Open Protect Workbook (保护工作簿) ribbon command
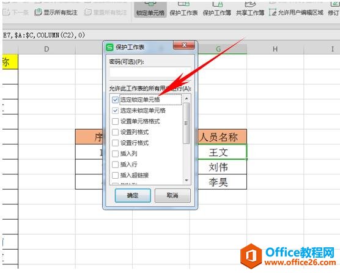 coord(217,9)
